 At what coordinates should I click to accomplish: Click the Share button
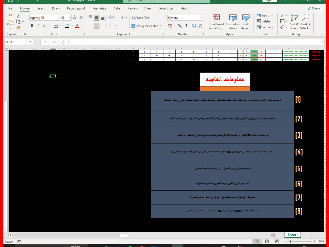[x=314, y=8]
